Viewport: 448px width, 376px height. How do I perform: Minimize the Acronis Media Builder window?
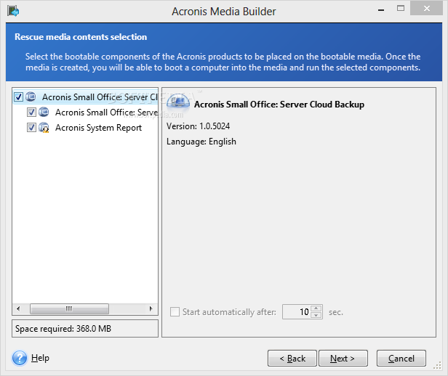(381, 9)
